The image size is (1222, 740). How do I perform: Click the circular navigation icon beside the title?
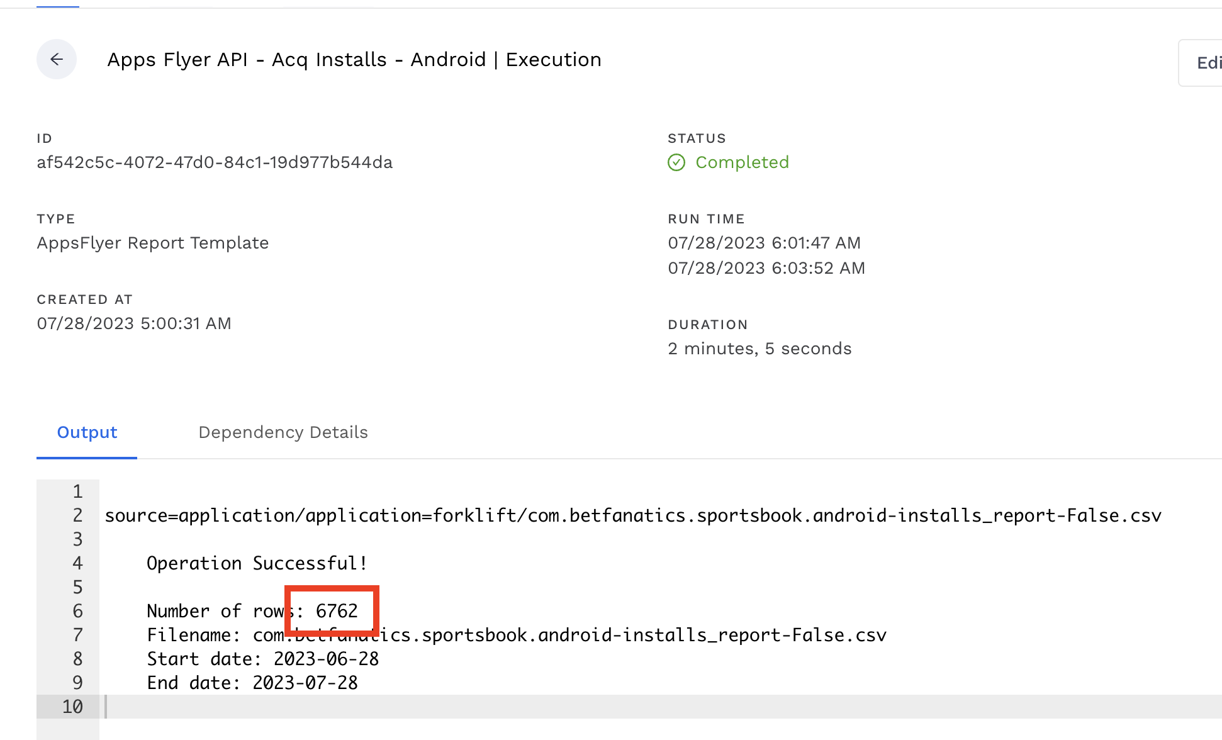click(x=56, y=59)
